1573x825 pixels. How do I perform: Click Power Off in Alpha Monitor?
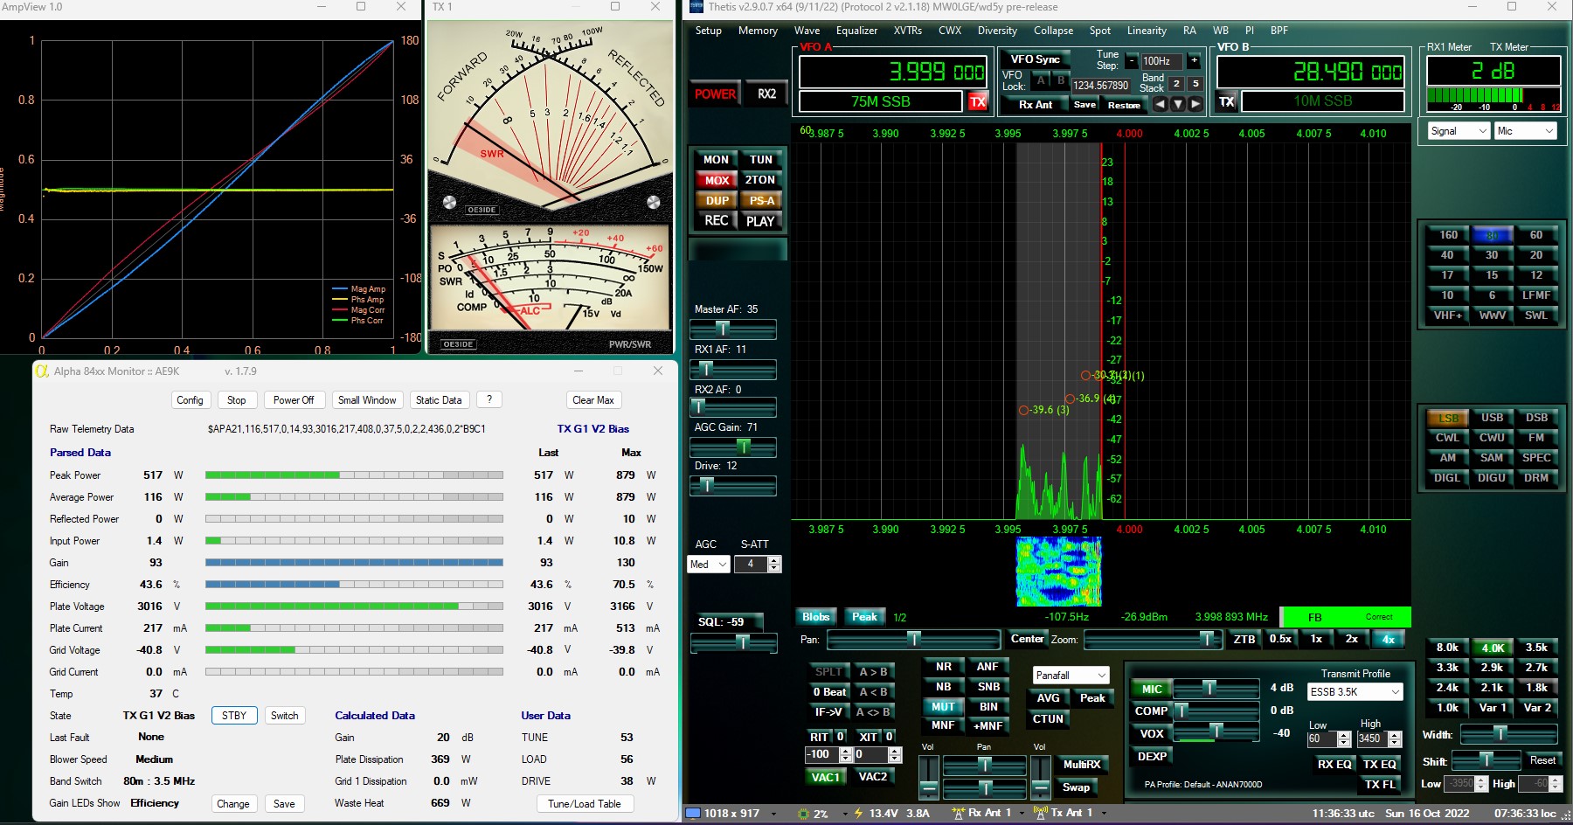click(294, 400)
